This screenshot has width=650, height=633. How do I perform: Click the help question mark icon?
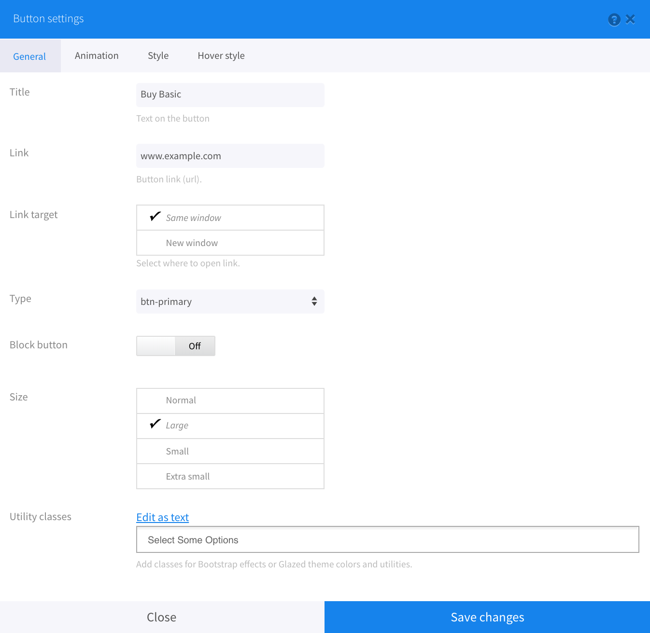614,20
